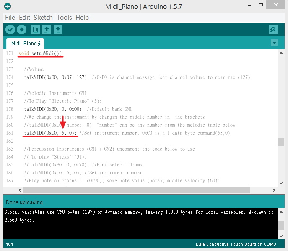The image size is (288, 251).
Task: Click the //Volume comment on line 173
Action: (34, 69)
